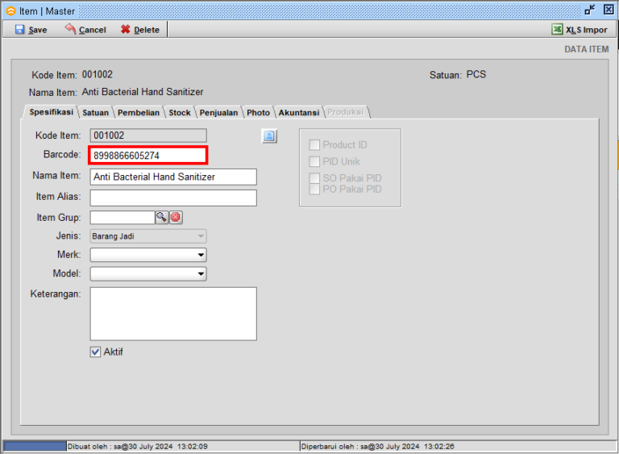Uncheck the Aktif checkbox
This screenshot has height=454, width=619.
click(x=96, y=352)
